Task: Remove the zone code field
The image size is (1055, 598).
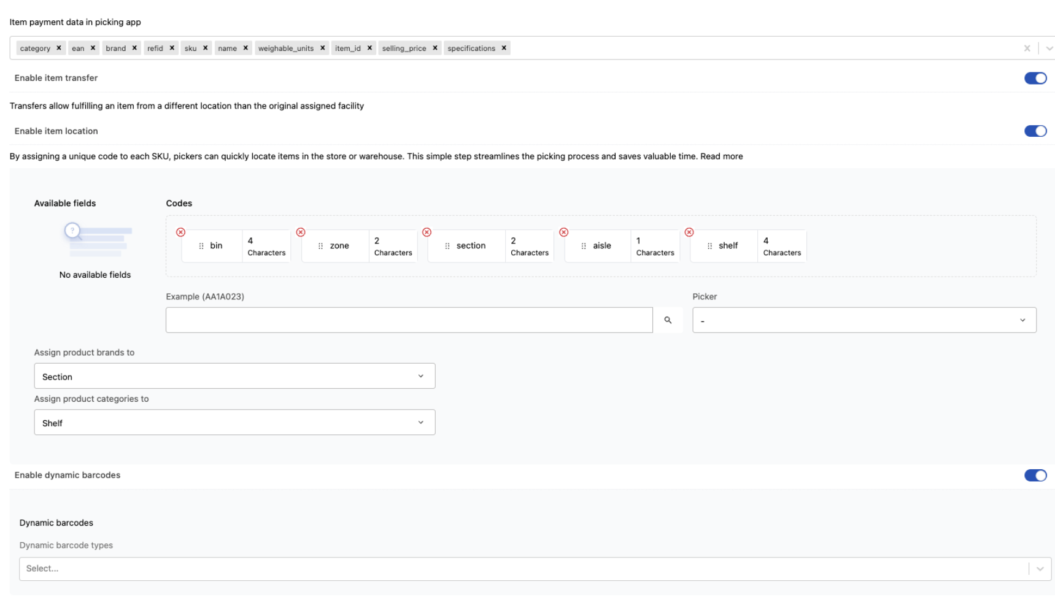Action: [301, 232]
